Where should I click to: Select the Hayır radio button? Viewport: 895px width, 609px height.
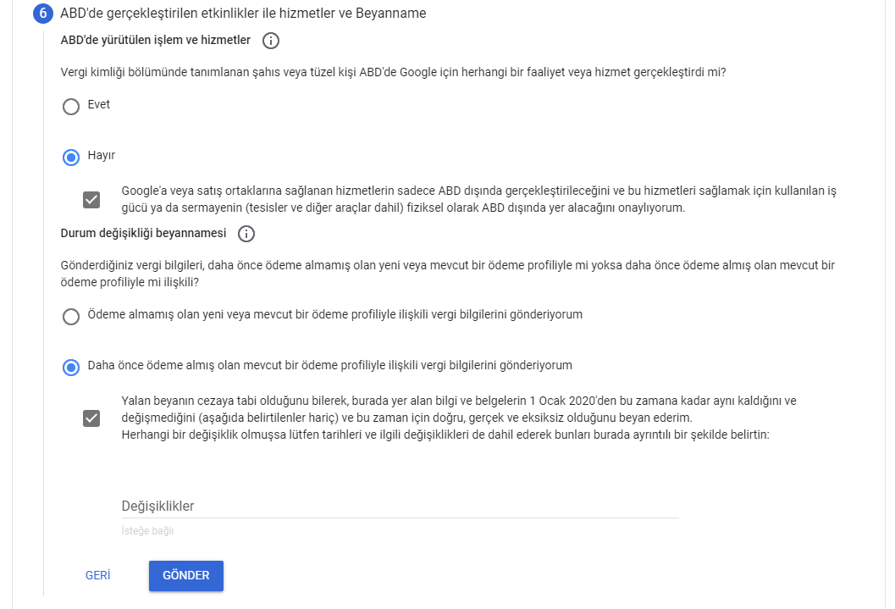71,157
